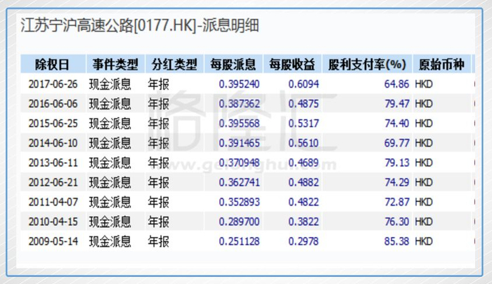Click payout ratio 85.38
The width and height of the screenshot is (492, 284).
397,241
